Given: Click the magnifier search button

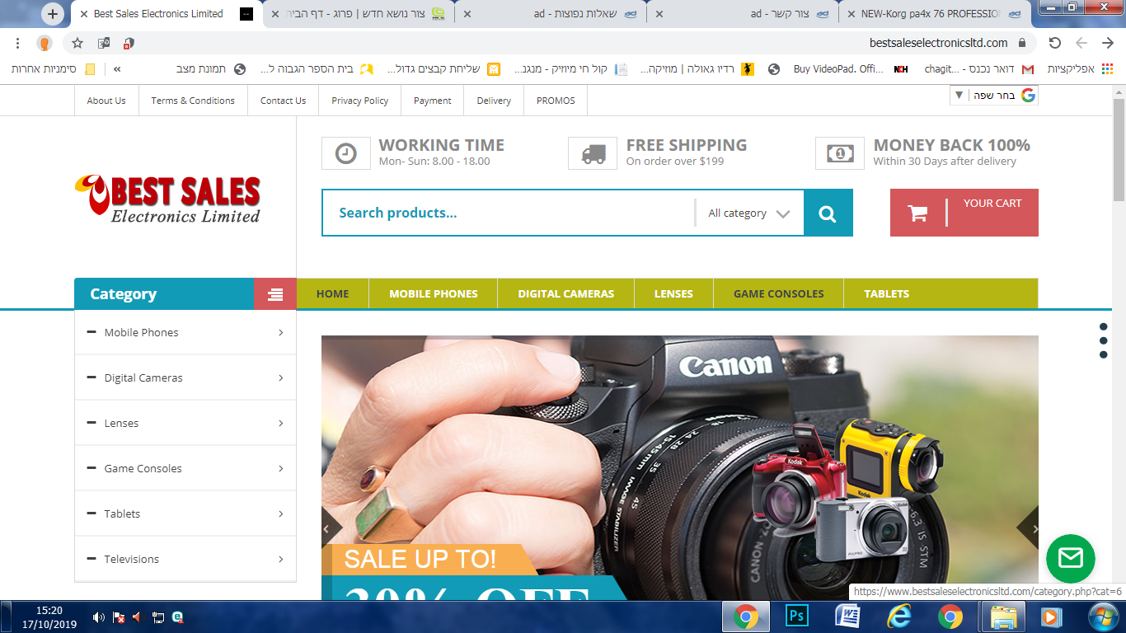Looking at the screenshot, I should tap(828, 213).
